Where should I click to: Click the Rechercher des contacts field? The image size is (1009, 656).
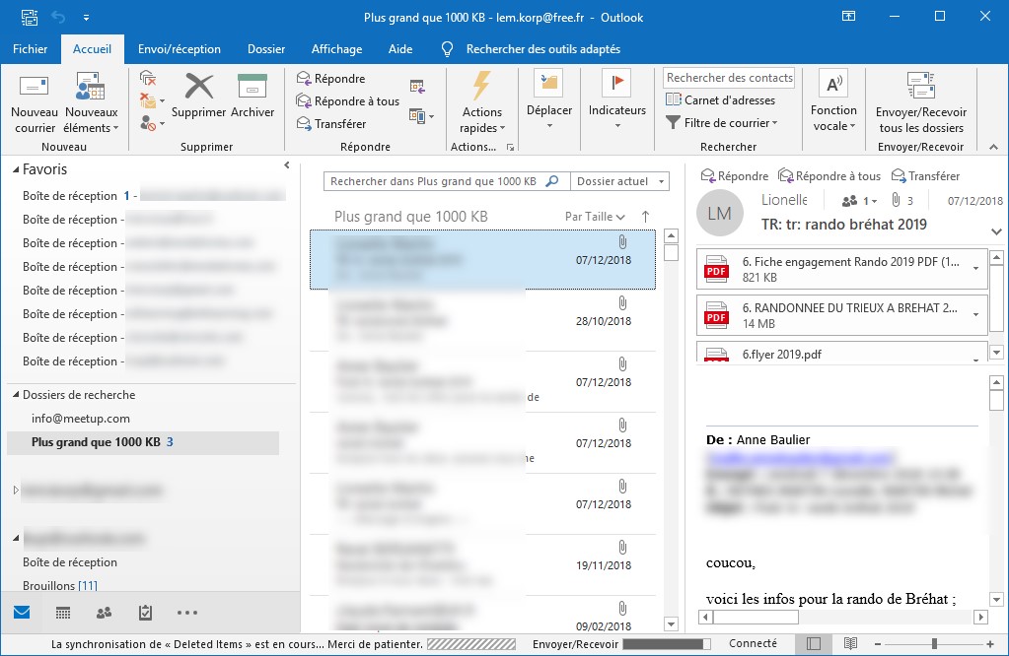pos(729,78)
